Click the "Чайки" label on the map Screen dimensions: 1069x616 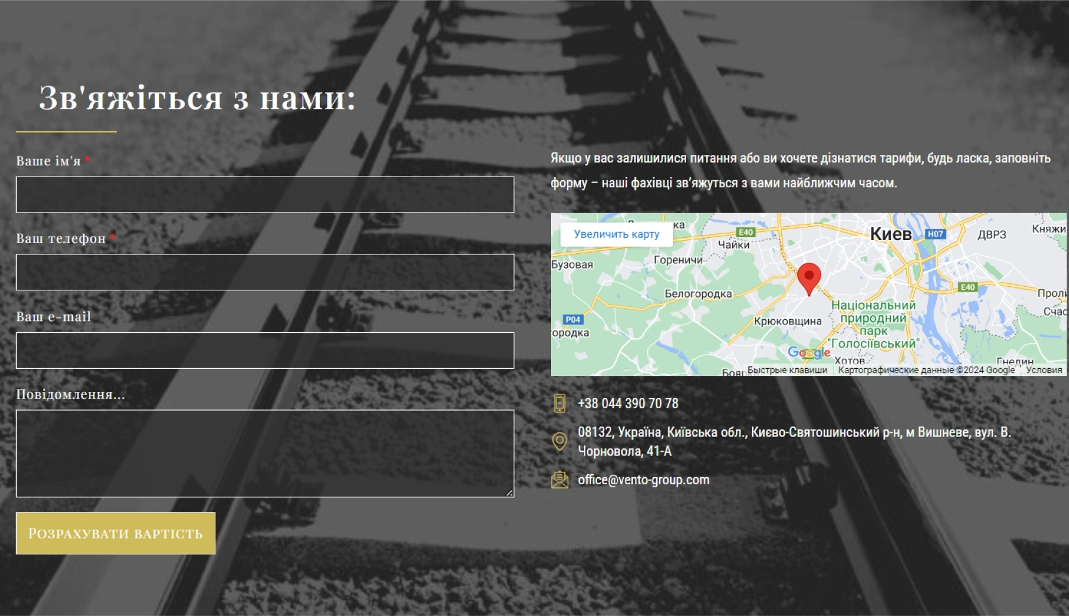733,244
